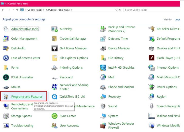Open the recent locations dropdown arrow

13,10
